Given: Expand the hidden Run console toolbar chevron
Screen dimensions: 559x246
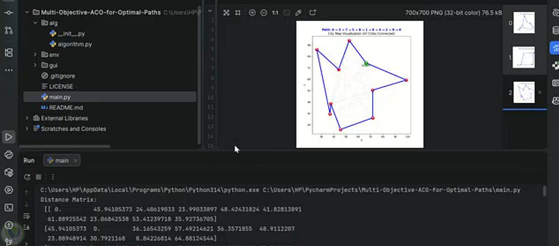Looking at the screenshot, I should 26,244.
